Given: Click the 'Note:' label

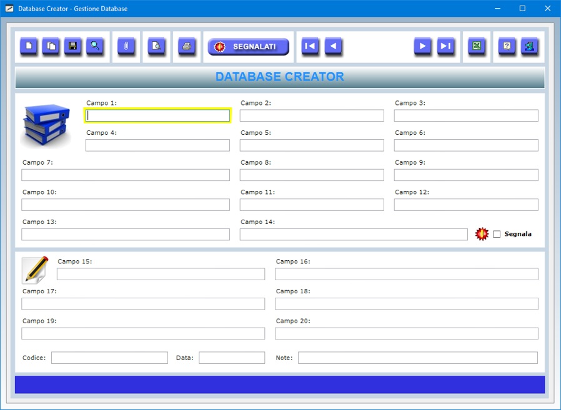Looking at the screenshot, I should pyautogui.click(x=284, y=358).
